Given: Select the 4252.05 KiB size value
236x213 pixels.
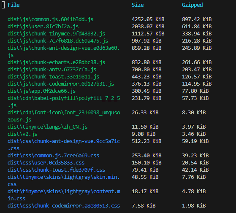Looking at the screenshot, I should click(148, 19).
